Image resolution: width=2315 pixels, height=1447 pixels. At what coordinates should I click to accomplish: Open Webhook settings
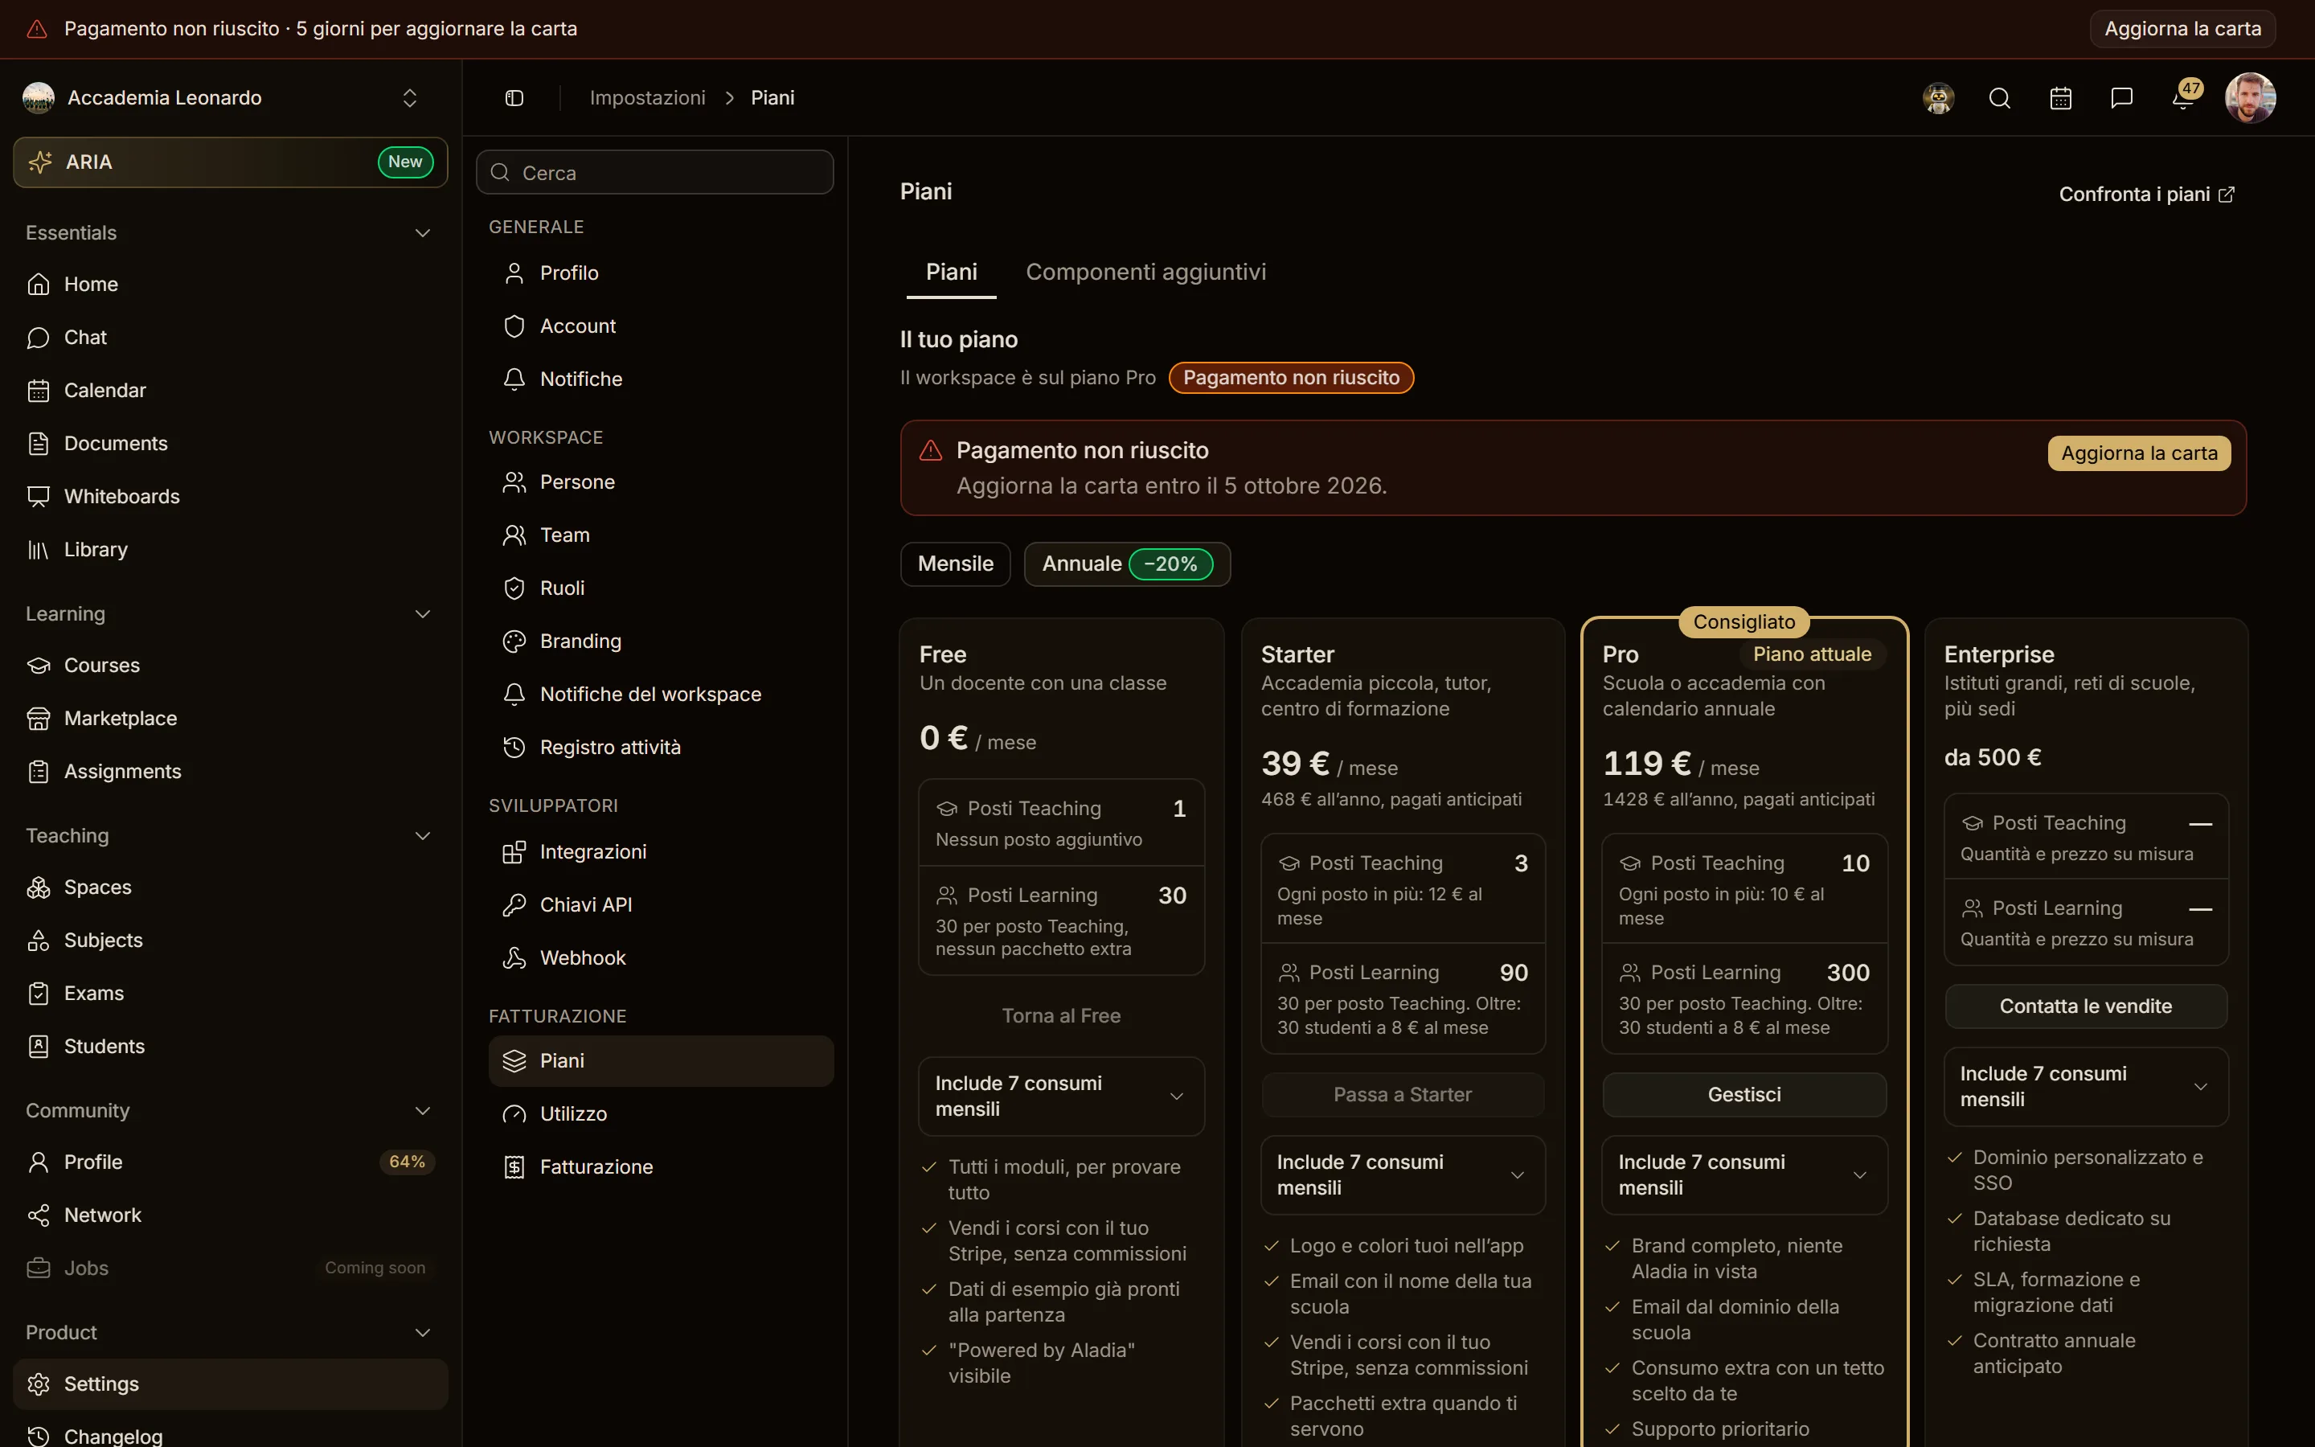661,958
